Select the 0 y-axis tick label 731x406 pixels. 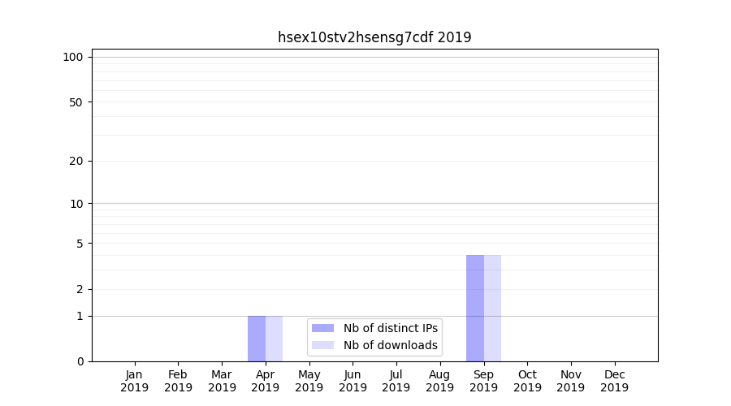point(80,361)
